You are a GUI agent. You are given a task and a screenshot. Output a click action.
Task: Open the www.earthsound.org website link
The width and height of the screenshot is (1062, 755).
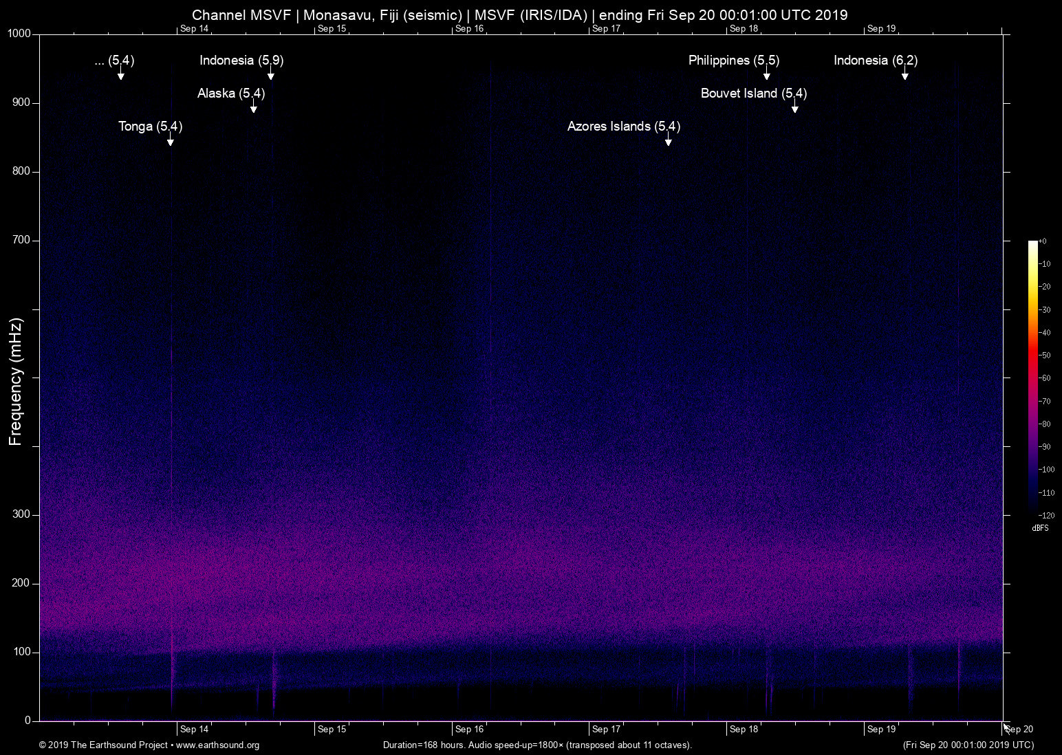click(x=217, y=745)
